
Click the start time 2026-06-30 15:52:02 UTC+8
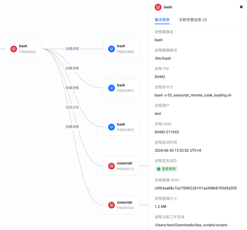click(178, 150)
